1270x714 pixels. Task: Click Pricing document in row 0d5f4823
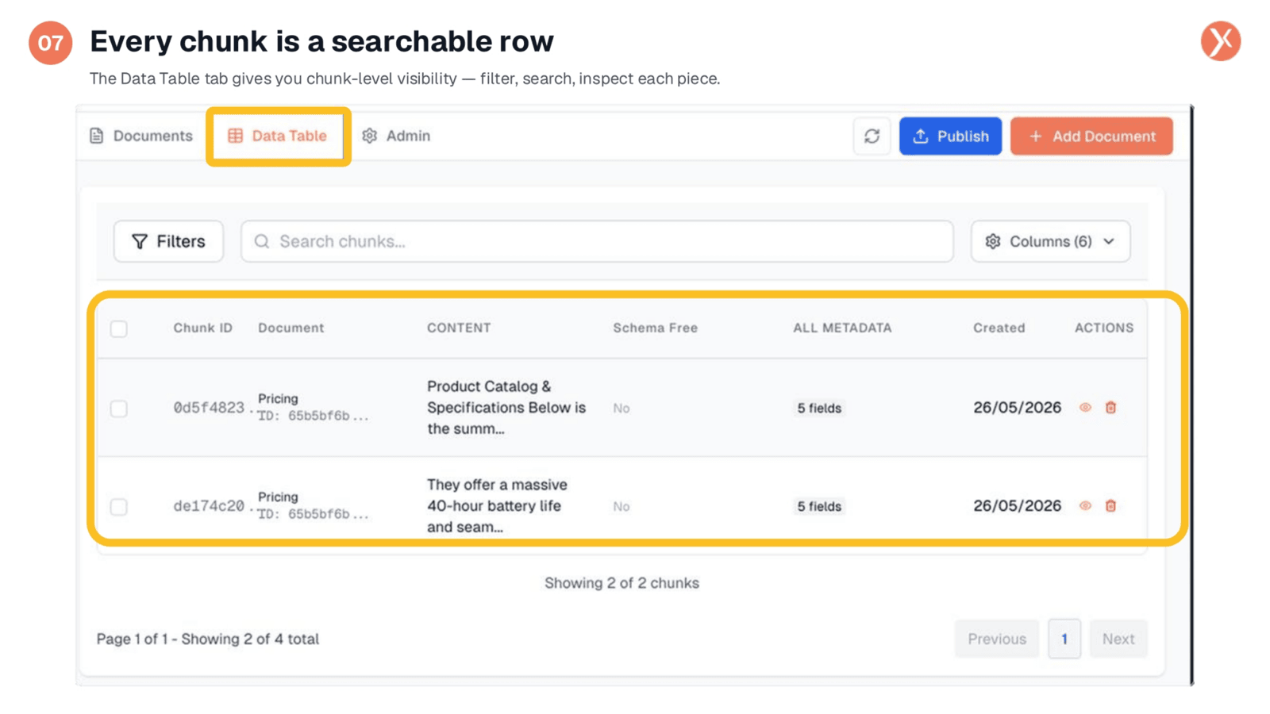(278, 398)
